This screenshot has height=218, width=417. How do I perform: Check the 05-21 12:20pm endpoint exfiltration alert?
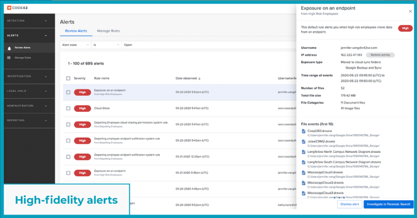tap(68, 157)
